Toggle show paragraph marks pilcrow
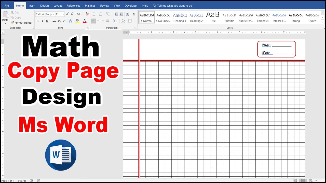The width and height of the screenshot is (326, 183). click(134, 14)
